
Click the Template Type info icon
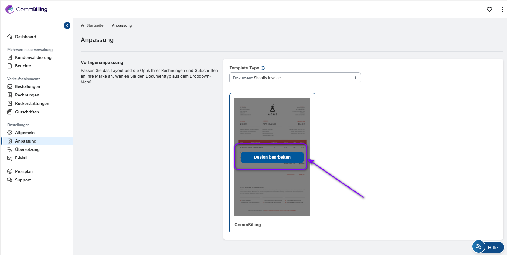pyautogui.click(x=263, y=68)
